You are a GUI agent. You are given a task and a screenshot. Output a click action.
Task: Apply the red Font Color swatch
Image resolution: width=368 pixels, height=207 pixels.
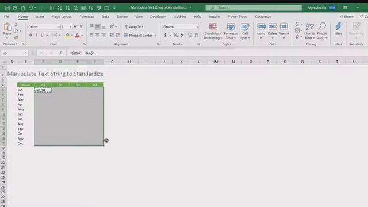77,36
